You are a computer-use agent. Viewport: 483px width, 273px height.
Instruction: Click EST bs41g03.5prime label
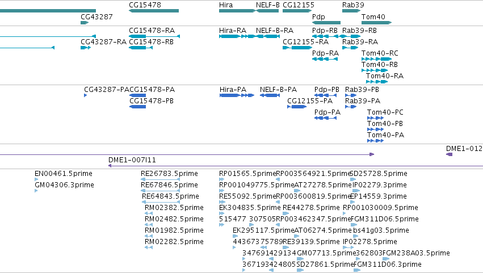[x=381, y=230]
